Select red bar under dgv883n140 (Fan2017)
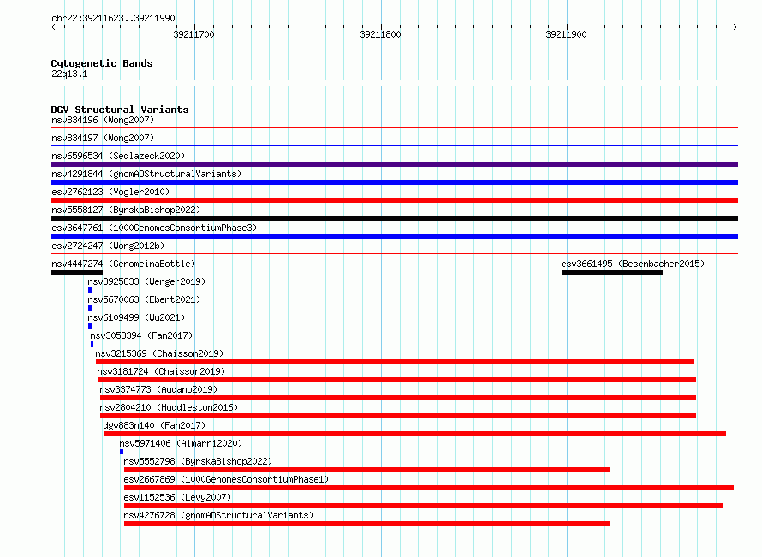Image resolution: width=762 pixels, height=557 pixels. (414, 434)
